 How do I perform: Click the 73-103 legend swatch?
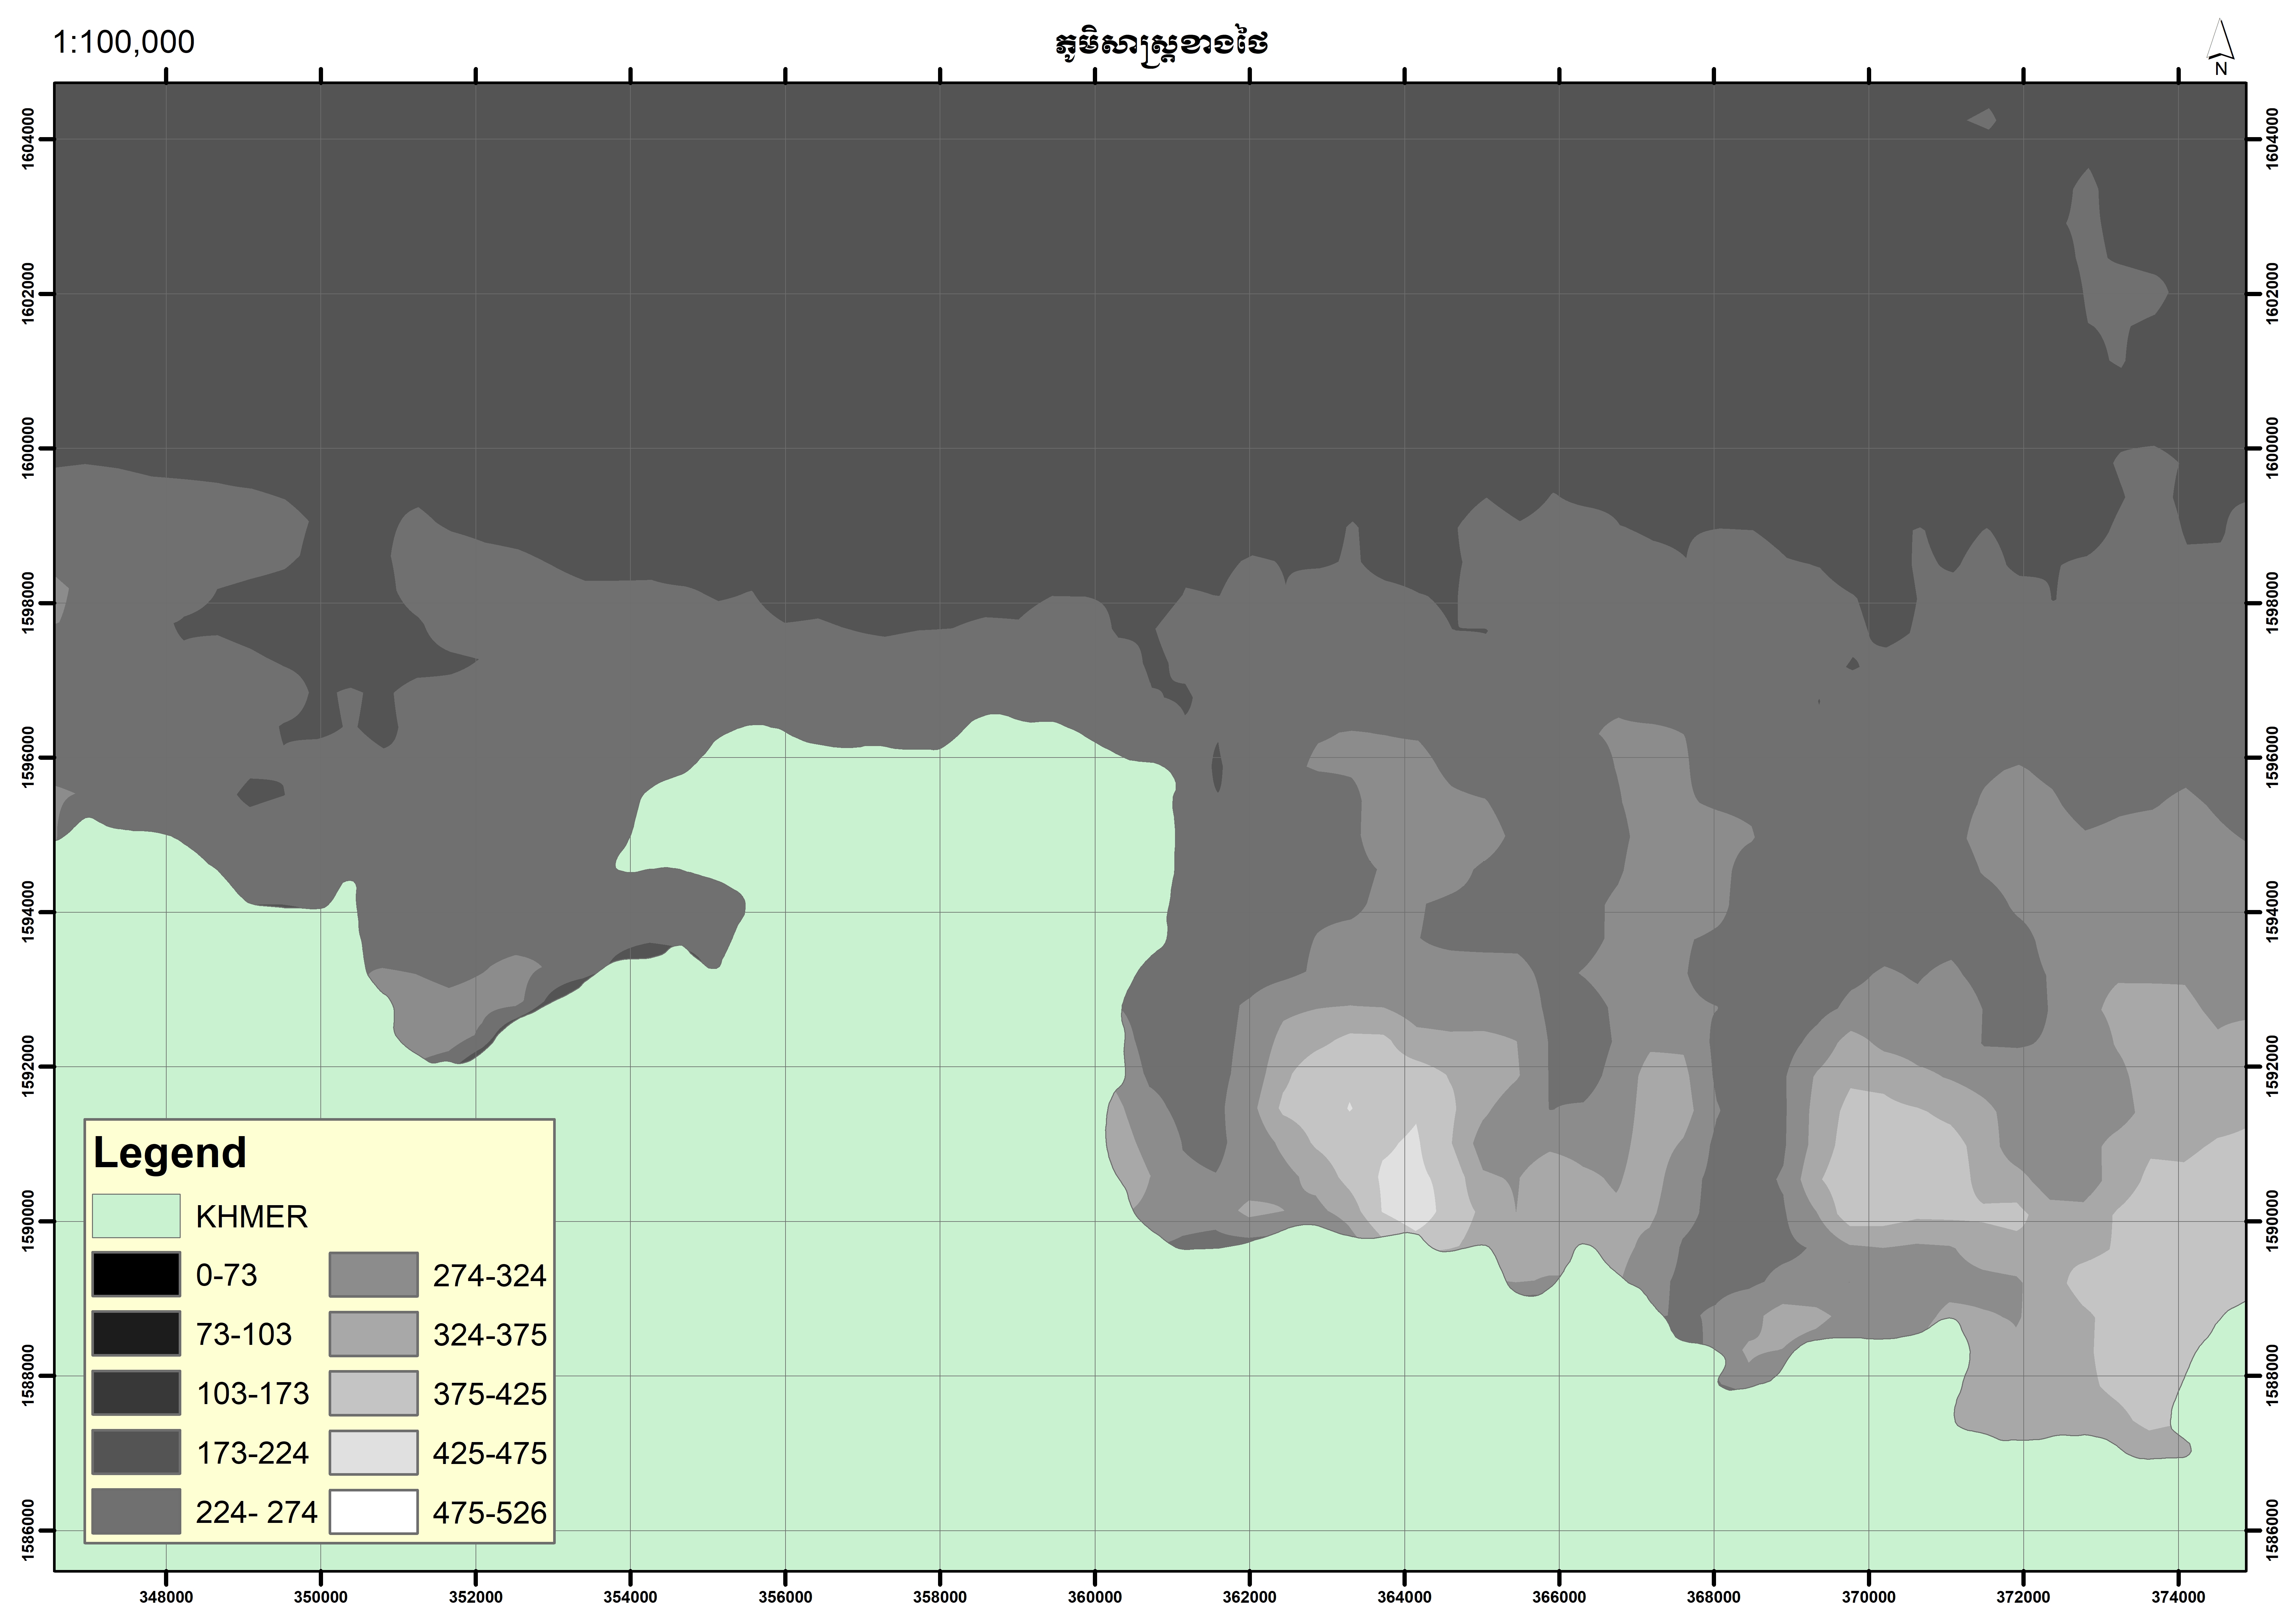point(136,1334)
